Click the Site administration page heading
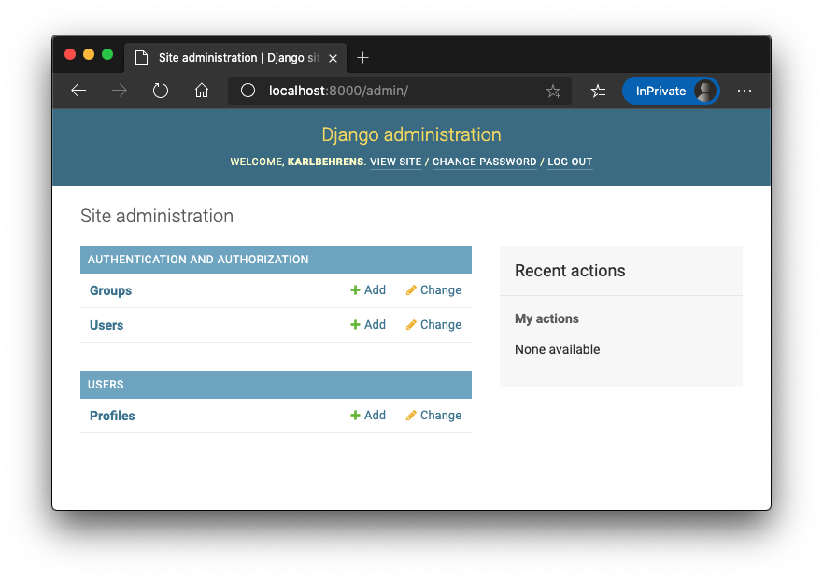823x579 pixels. (x=157, y=217)
